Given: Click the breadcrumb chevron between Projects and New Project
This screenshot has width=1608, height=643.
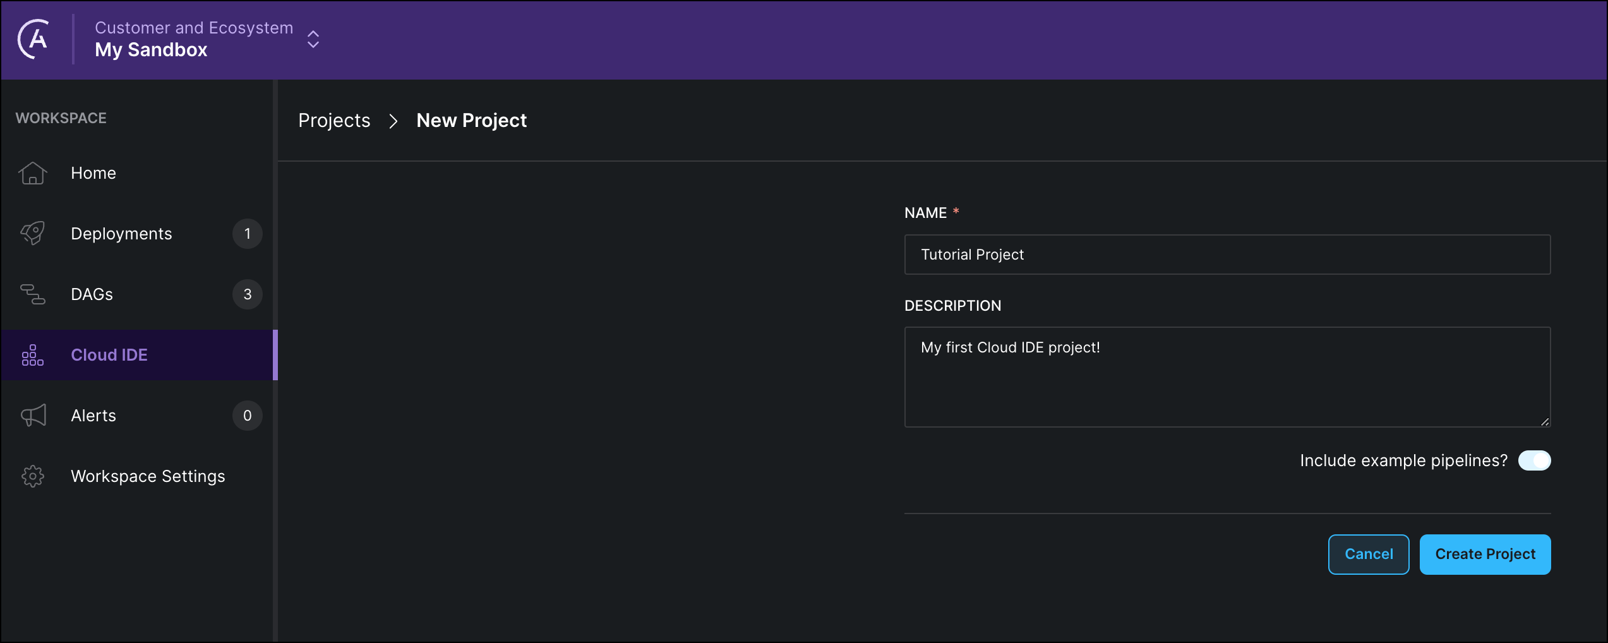Looking at the screenshot, I should [x=393, y=121].
